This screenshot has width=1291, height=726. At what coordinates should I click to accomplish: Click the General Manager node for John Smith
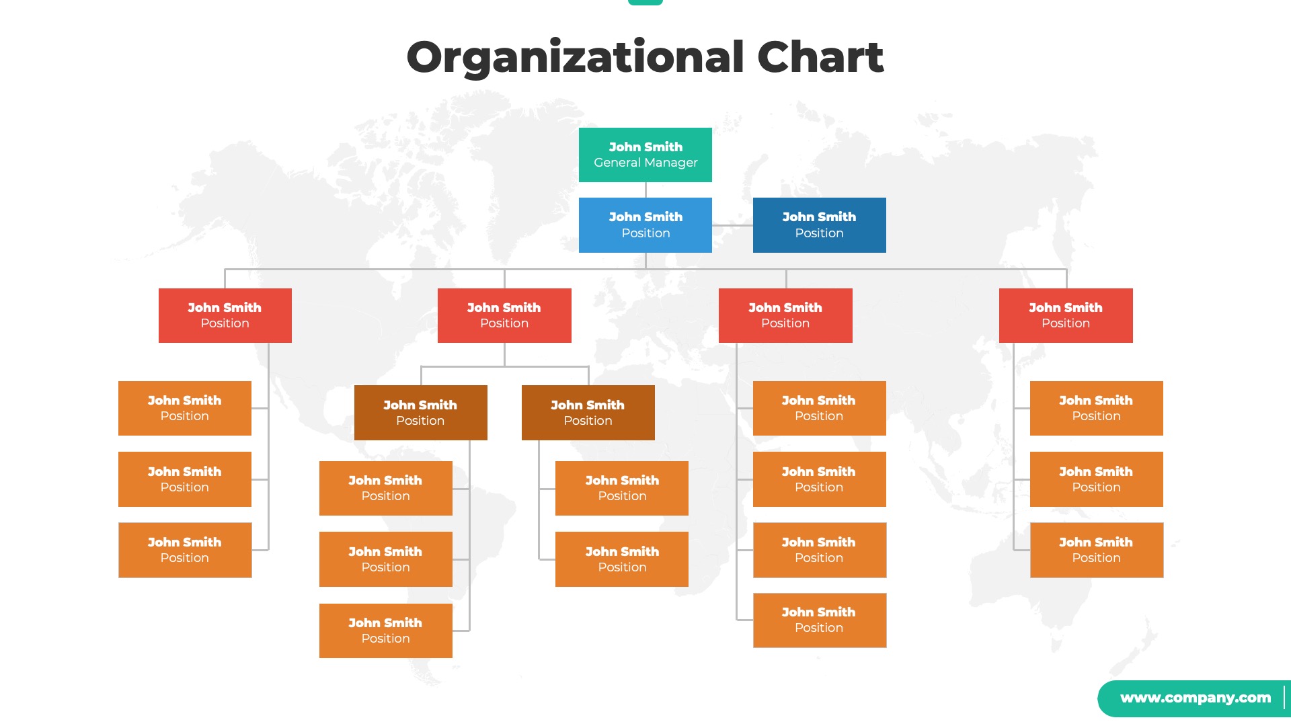point(645,154)
